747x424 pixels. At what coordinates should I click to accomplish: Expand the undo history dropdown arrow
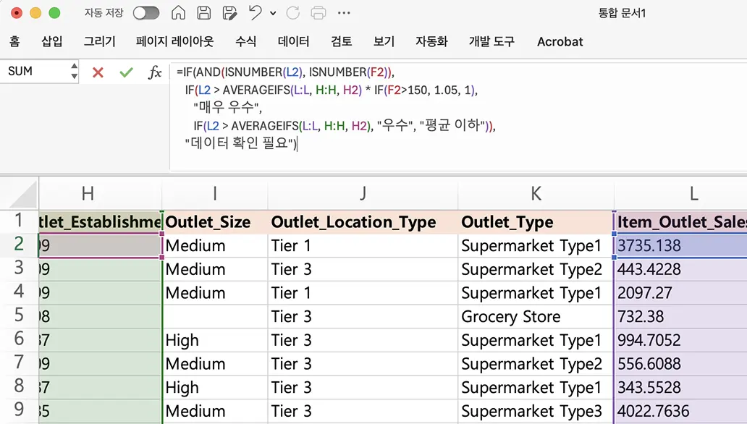pos(273,13)
